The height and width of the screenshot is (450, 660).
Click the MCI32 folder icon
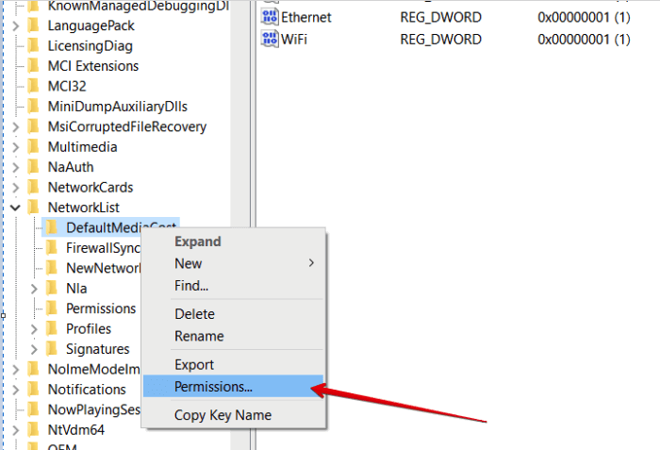(33, 86)
